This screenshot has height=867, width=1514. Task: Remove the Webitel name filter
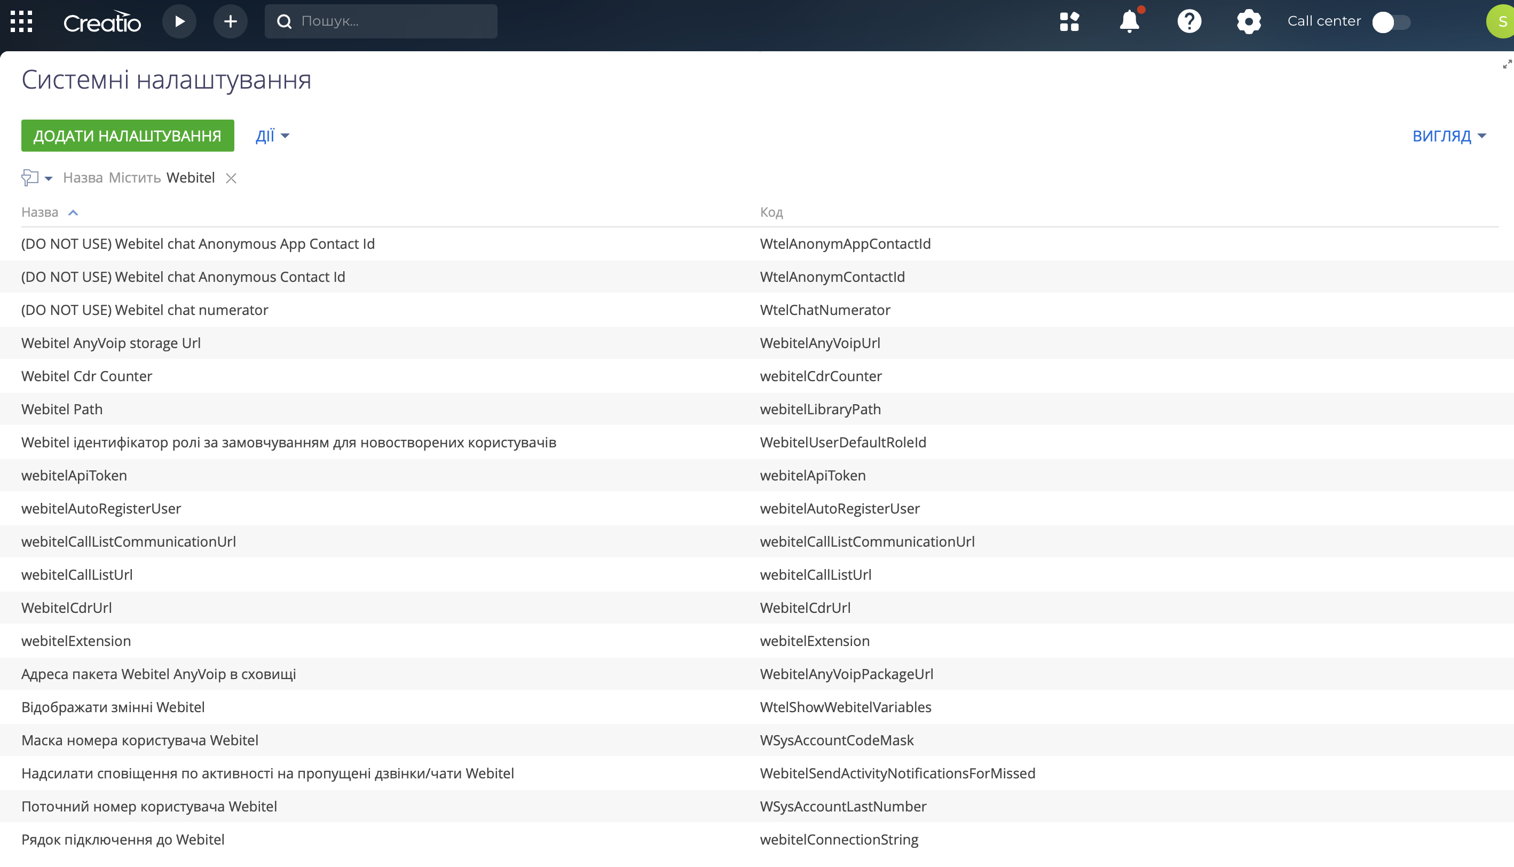pos(231,178)
